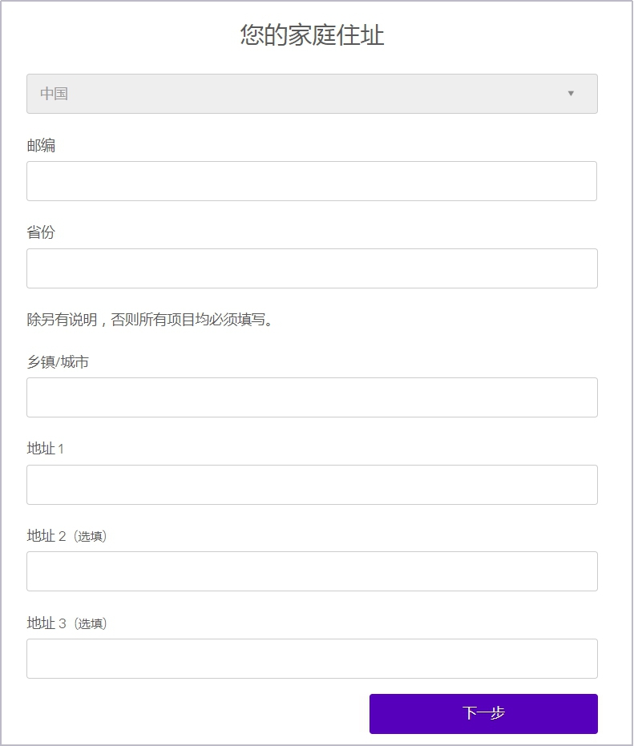This screenshot has width=634, height=746.
Task: Open the country dropdown showing 中国
Action: click(312, 94)
